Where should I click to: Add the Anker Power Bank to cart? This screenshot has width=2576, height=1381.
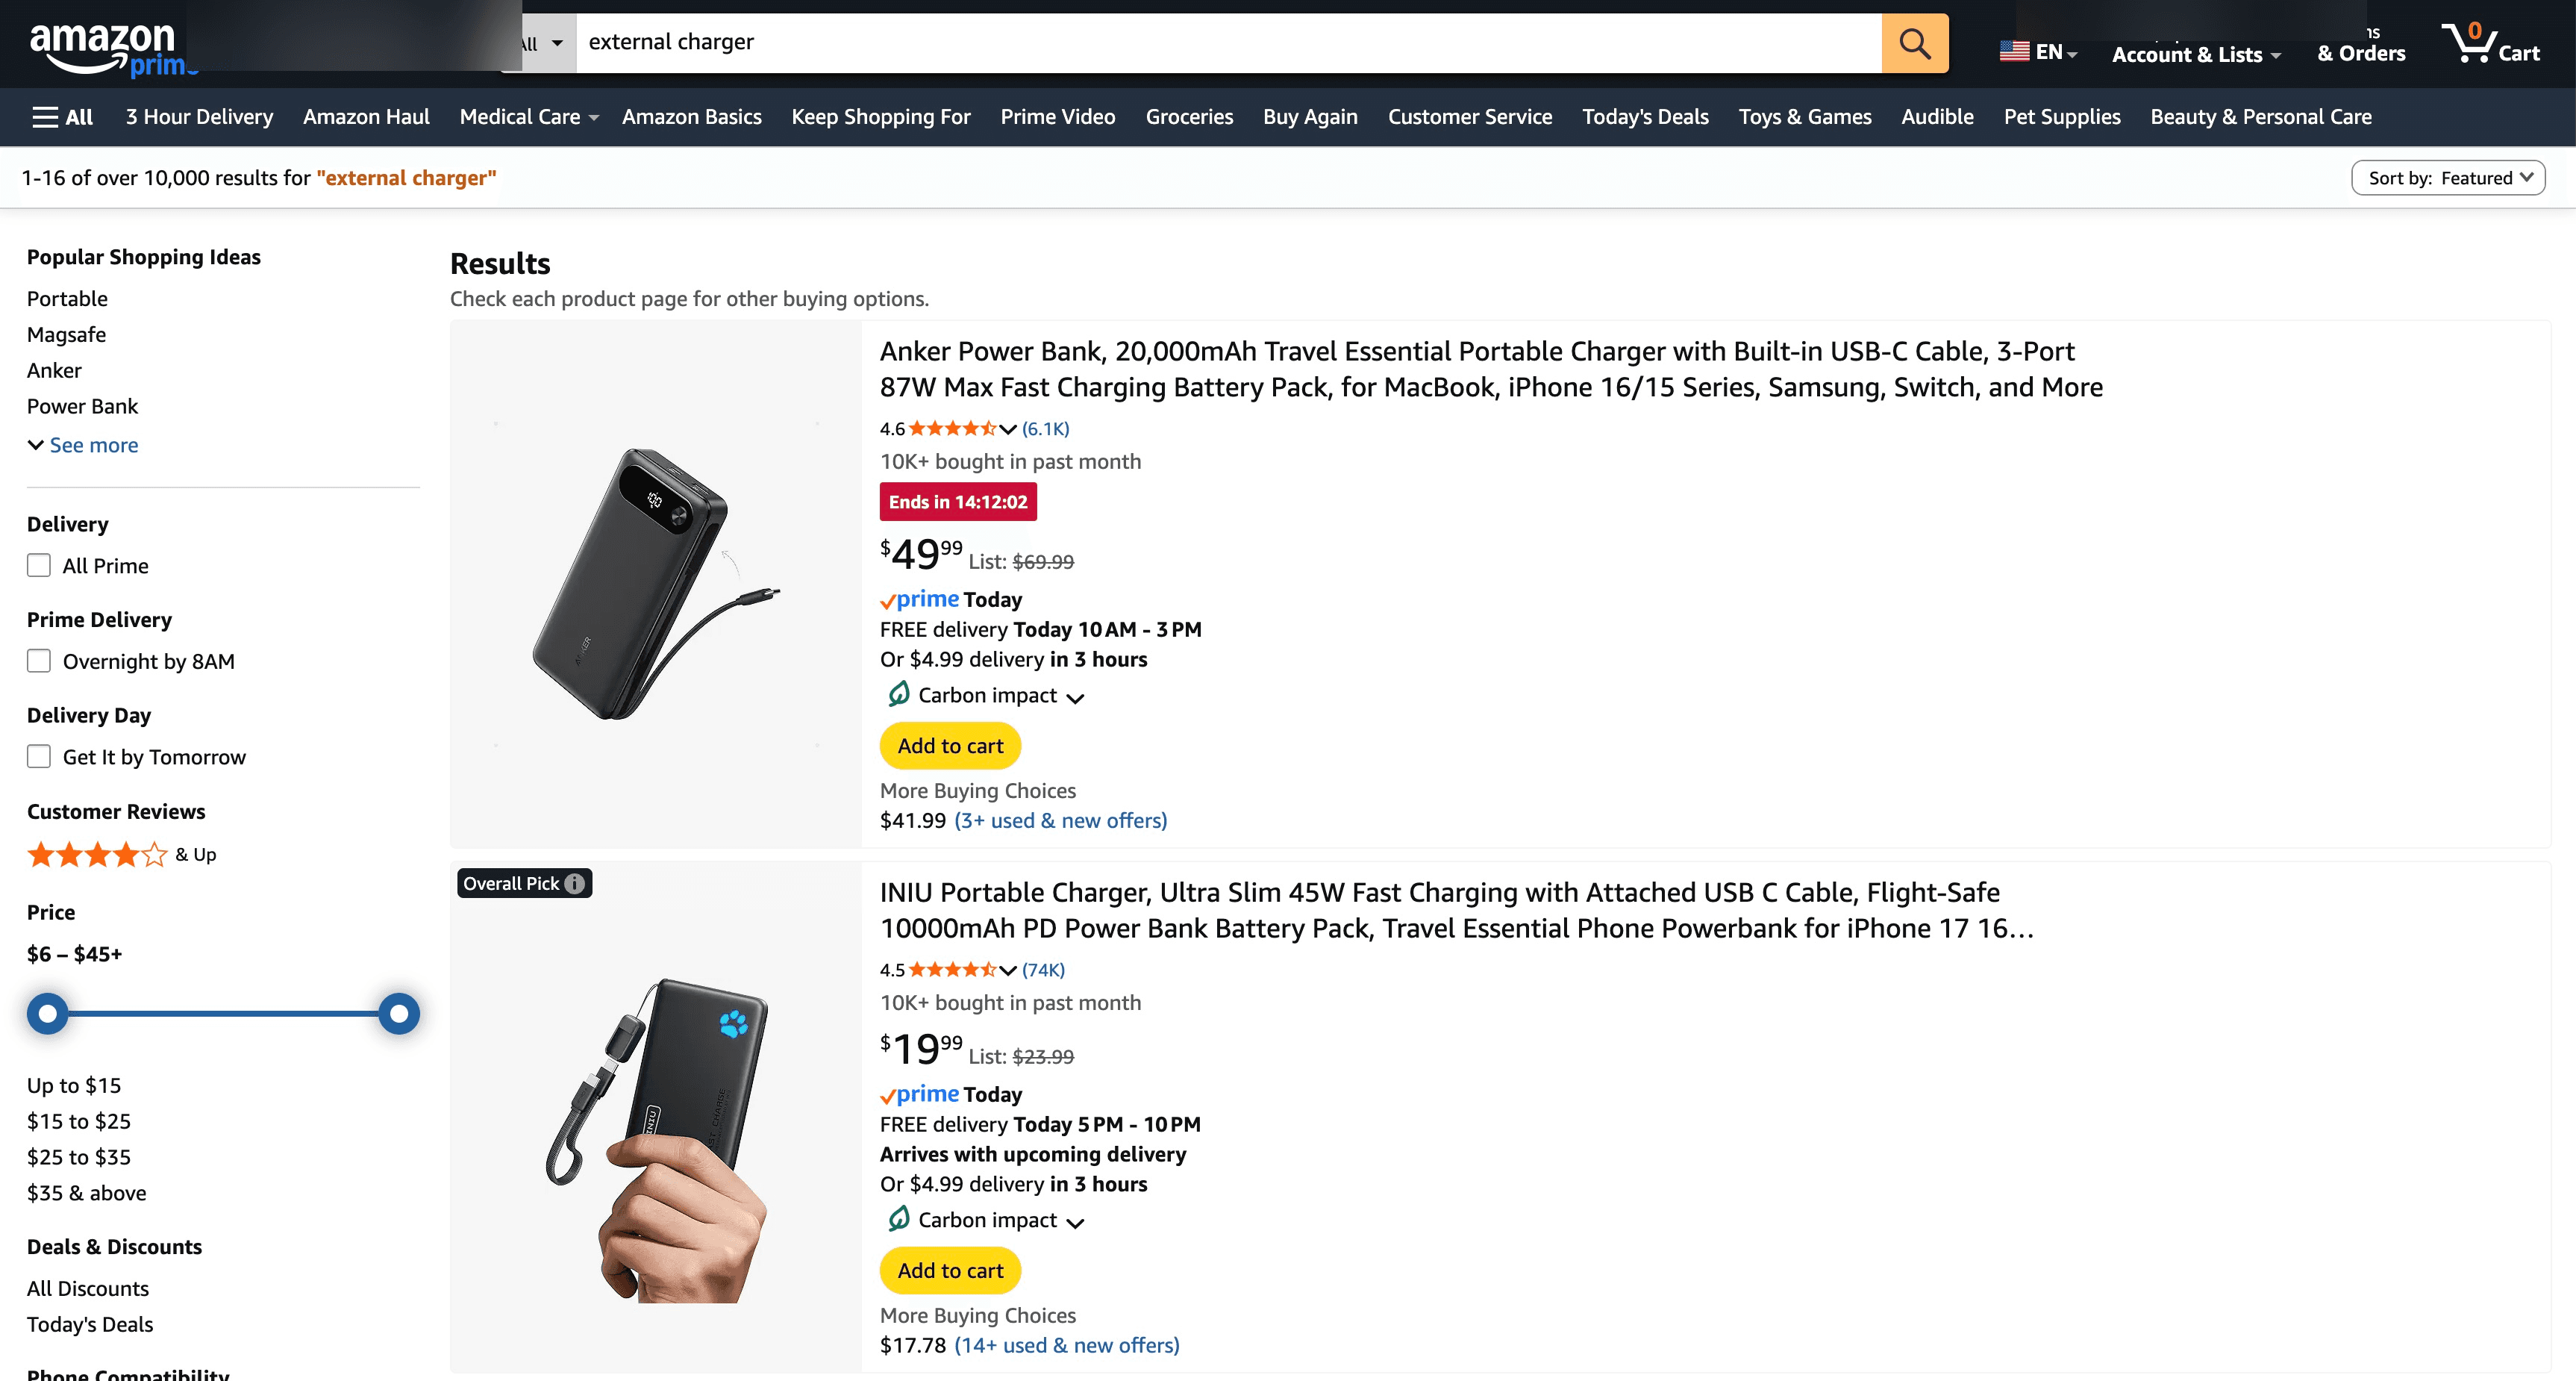point(949,745)
